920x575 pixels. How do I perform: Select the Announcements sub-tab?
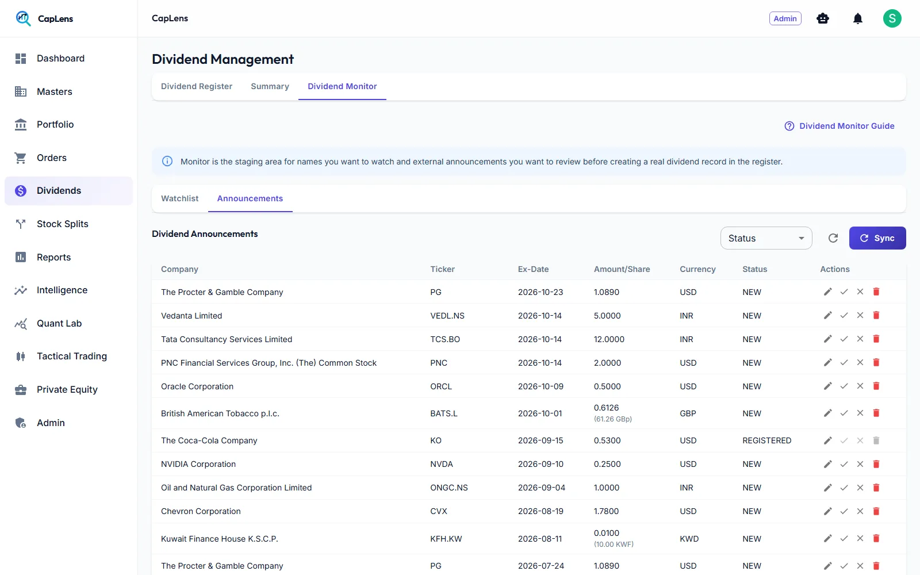coord(250,198)
